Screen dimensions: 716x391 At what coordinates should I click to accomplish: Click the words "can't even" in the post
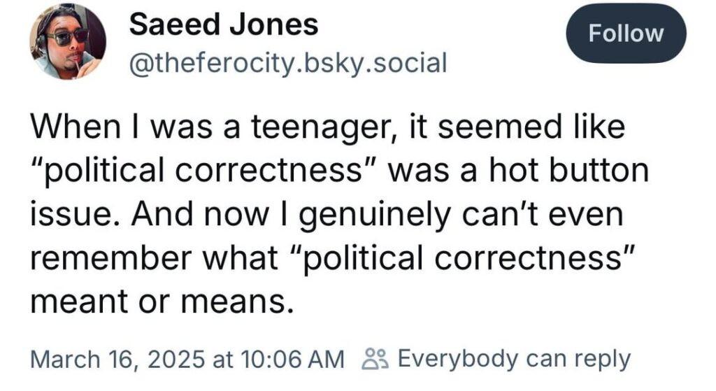click(x=543, y=214)
